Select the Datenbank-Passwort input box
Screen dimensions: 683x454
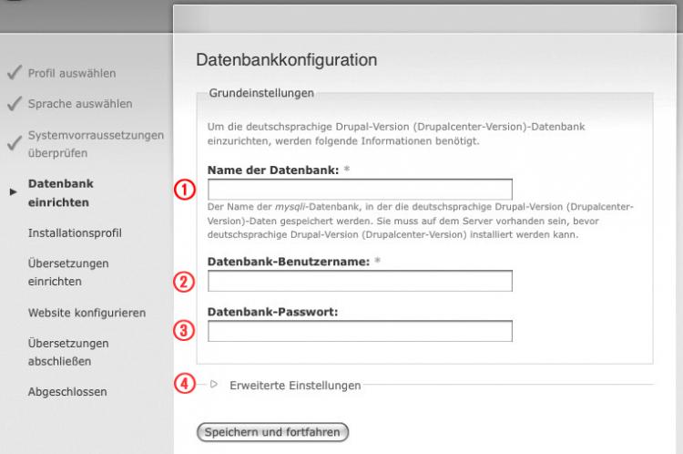[x=360, y=331]
